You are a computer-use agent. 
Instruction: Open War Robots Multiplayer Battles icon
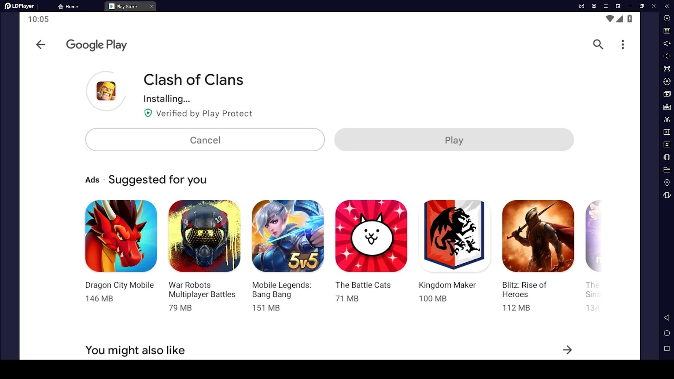tap(204, 236)
